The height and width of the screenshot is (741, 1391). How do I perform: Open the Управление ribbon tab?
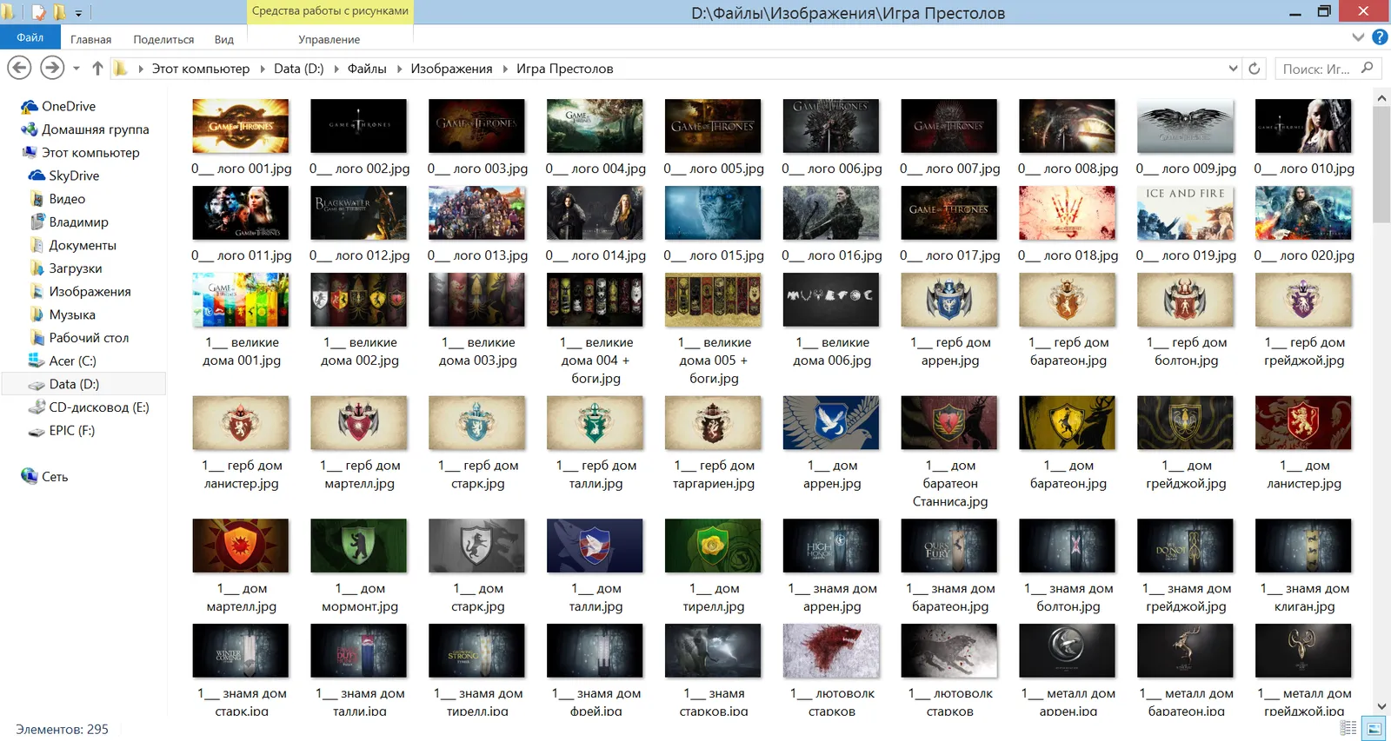[329, 39]
